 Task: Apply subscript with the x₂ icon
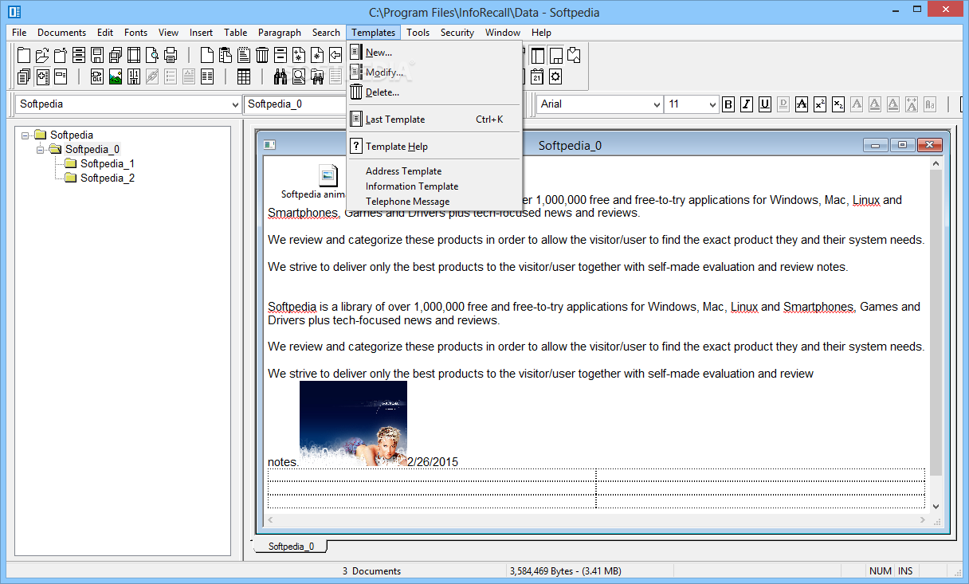click(x=838, y=104)
